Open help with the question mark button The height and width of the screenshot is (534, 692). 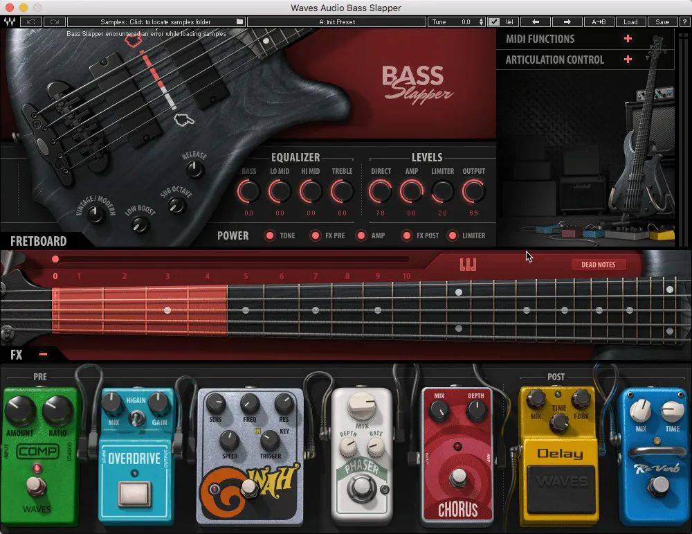[x=684, y=21]
